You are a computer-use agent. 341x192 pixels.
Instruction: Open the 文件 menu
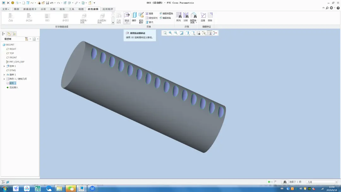pos(5,9)
